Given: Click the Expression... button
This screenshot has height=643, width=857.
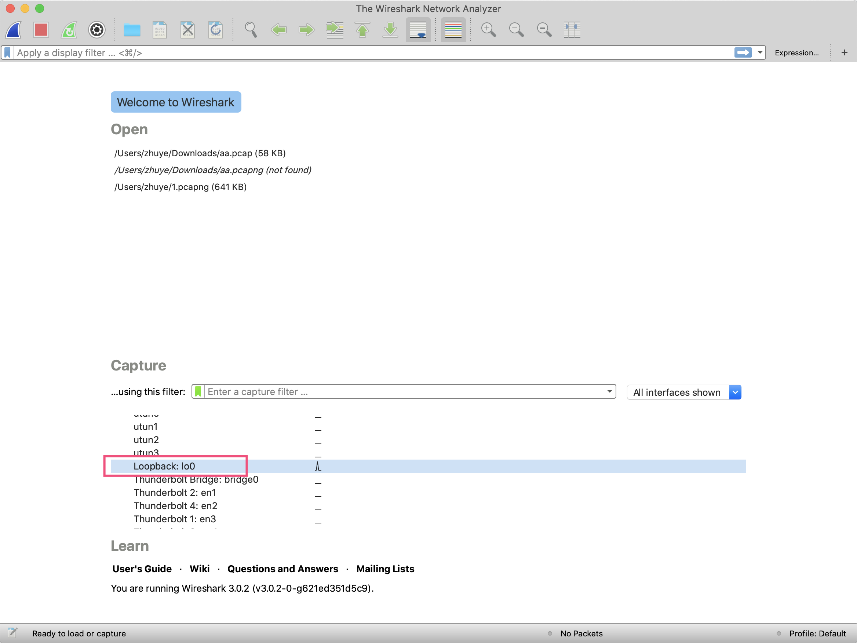Looking at the screenshot, I should pos(796,53).
